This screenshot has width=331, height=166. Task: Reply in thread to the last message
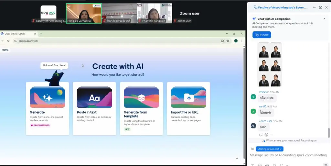pyautogui.click(x=261, y=135)
